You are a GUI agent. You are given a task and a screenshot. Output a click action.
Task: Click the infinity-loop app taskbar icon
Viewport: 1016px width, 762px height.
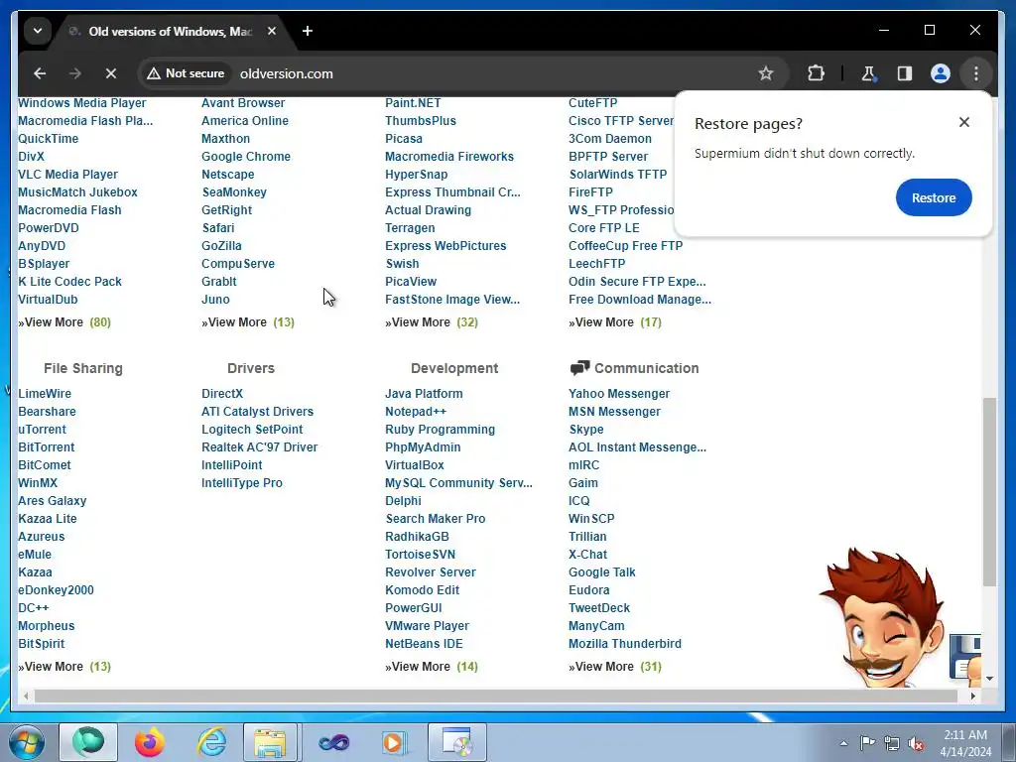click(x=333, y=742)
